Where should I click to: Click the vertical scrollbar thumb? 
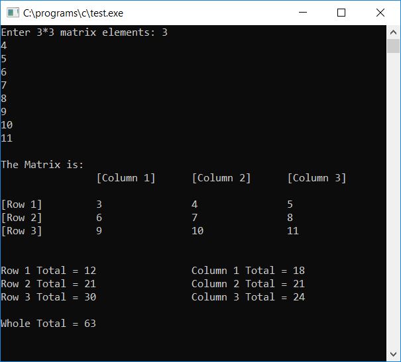393,46
